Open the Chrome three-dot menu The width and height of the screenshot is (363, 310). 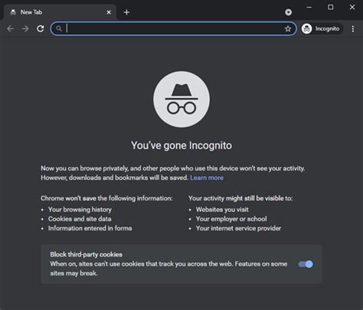pos(353,29)
